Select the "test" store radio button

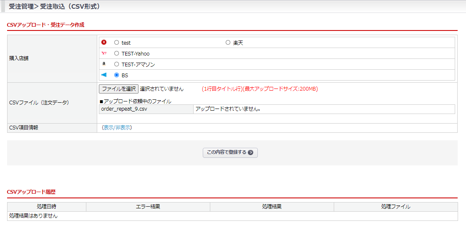tap(116, 43)
